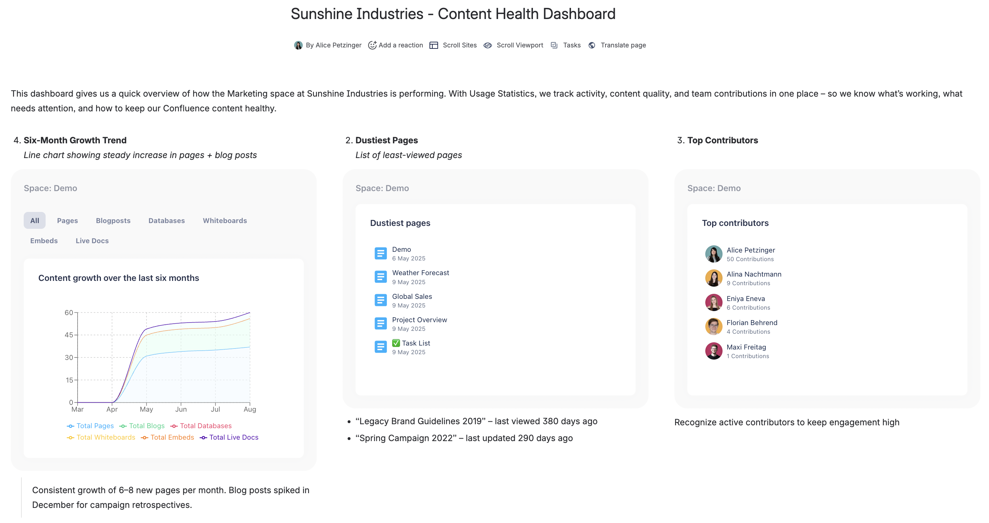Click Florian Behrend's avatar
Viewport: 989px width, 523px height.
(713, 327)
